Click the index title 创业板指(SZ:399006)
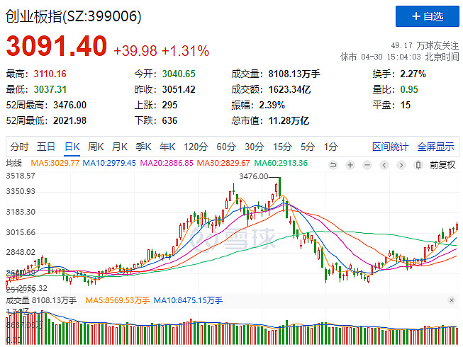The height and width of the screenshot is (347, 463). 73,16
